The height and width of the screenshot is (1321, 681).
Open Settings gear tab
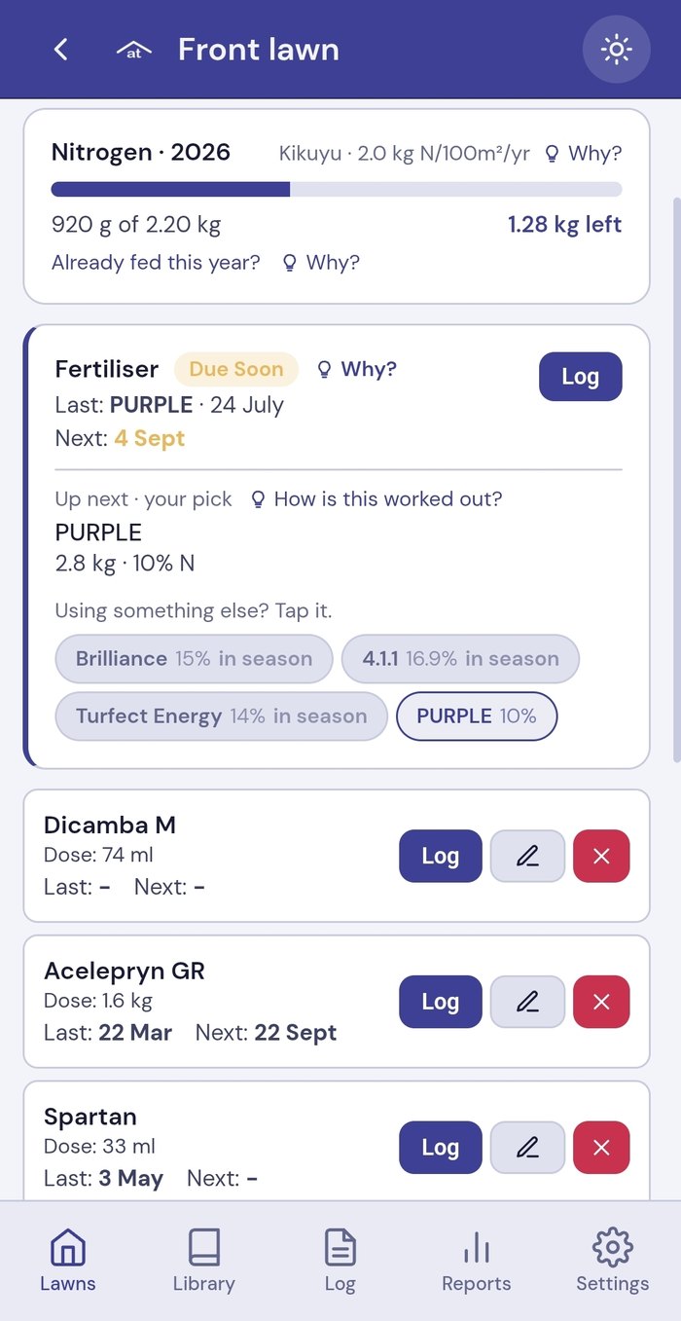[x=612, y=1261]
